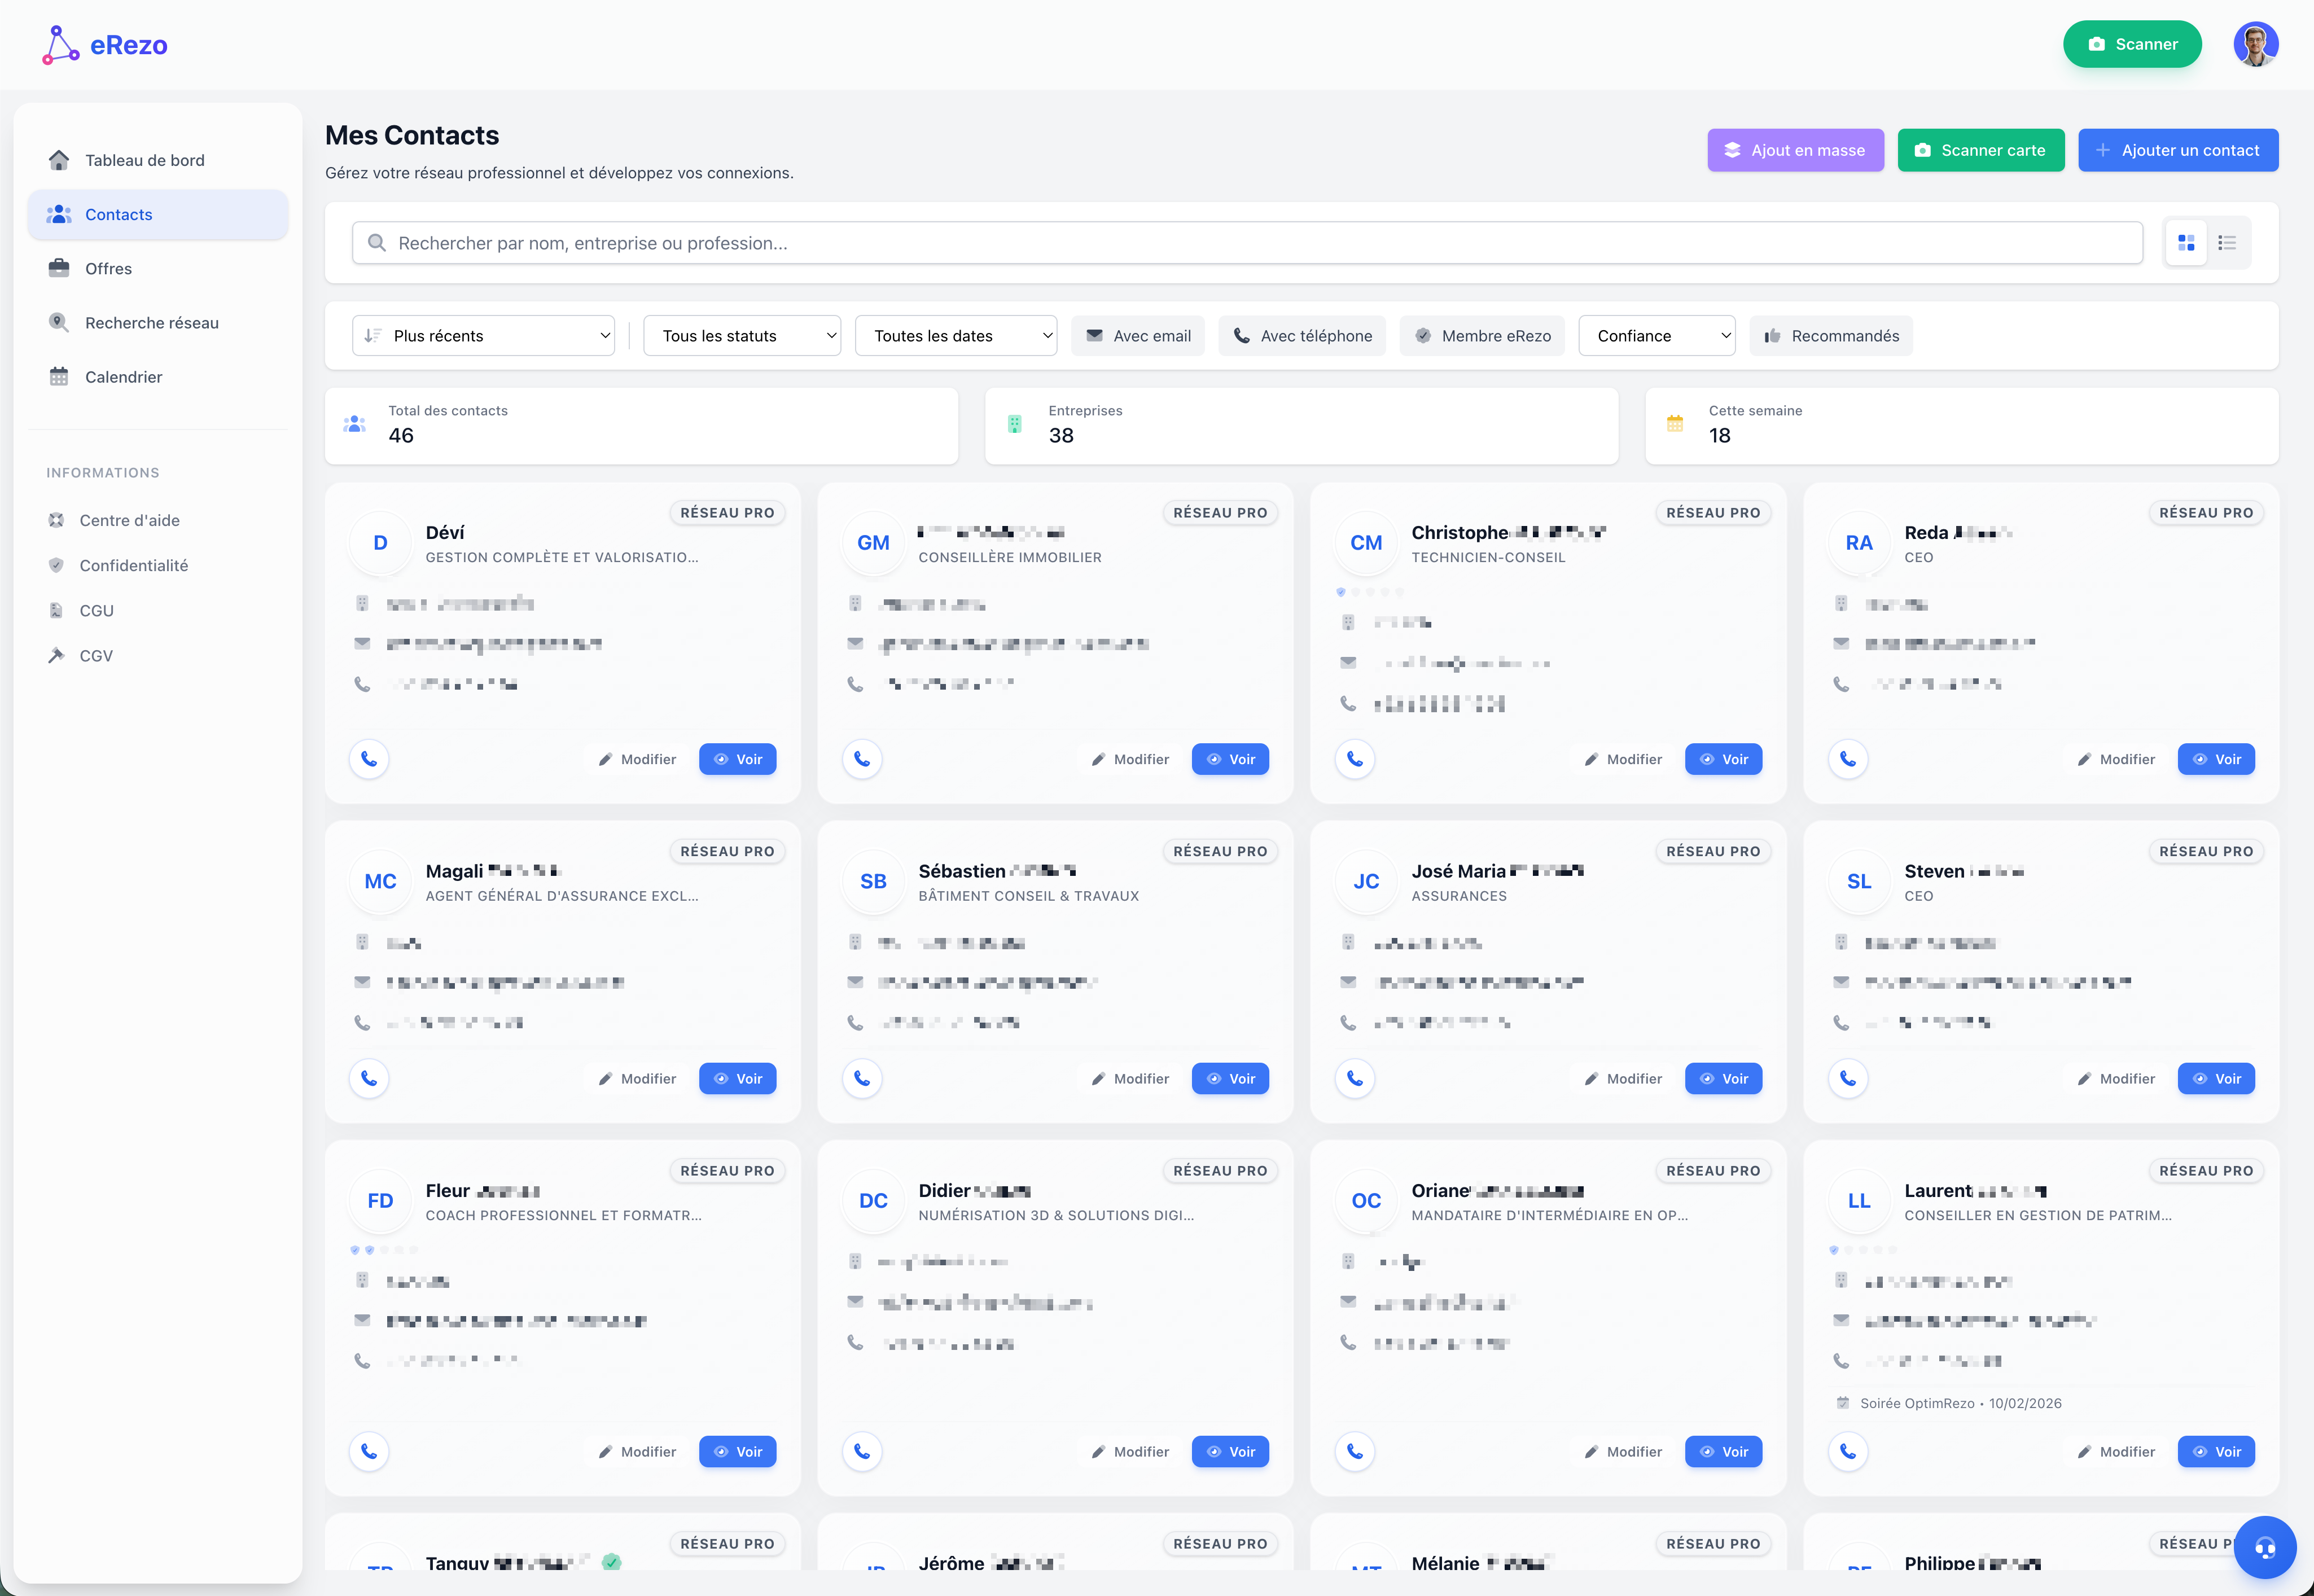The image size is (2314, 1596).
Task: Switch contacts to list view
Action: click(x=2228, y=242)
